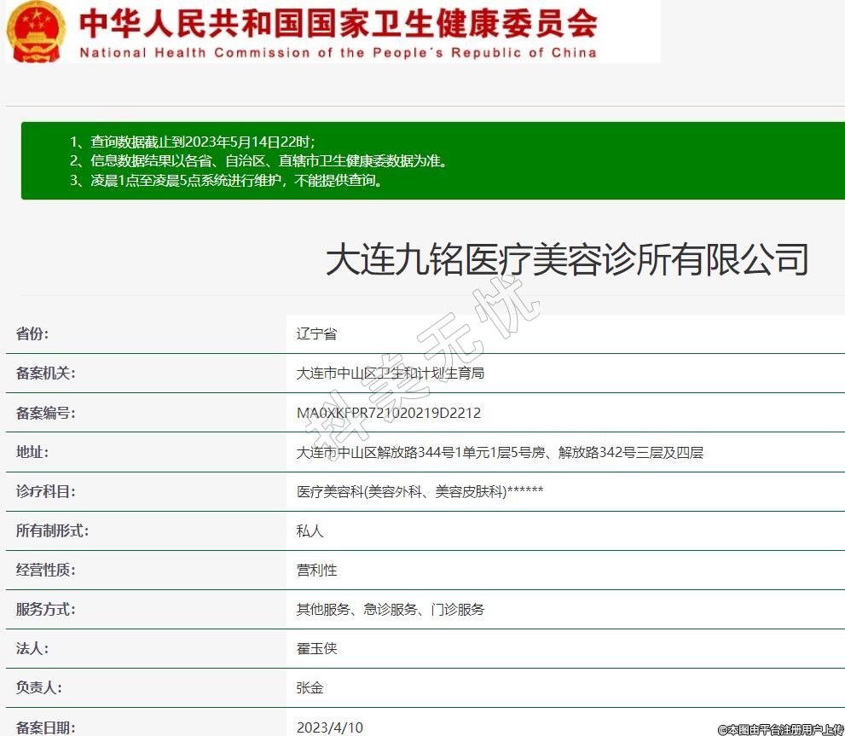Click the 省份 row label
The height and width of the screenshot is (736, 845).
click(x=32, y=333)
